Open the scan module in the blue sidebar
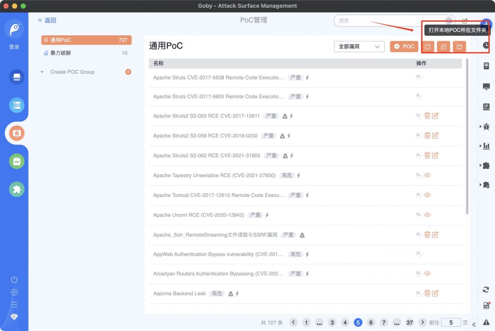Image resolution: width=495 pixels, height=331 pixels. click(17, 77)
